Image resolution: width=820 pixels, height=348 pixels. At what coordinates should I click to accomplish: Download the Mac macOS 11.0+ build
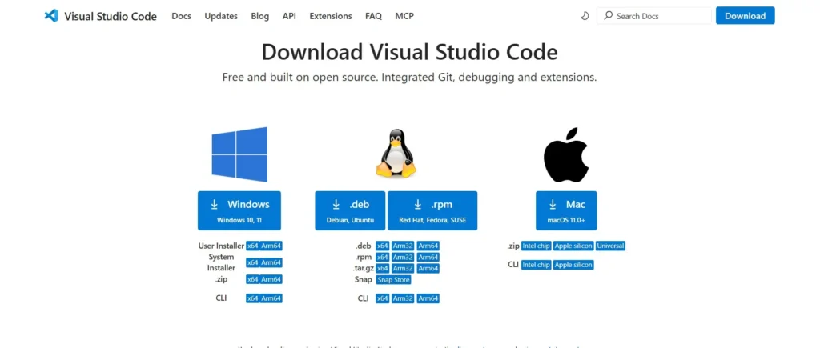566,210
